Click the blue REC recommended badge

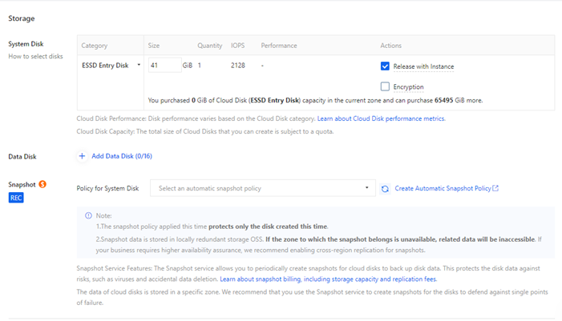[x=16, y=198]
